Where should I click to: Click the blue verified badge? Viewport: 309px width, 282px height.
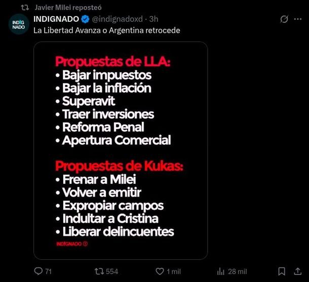[86, 19]
